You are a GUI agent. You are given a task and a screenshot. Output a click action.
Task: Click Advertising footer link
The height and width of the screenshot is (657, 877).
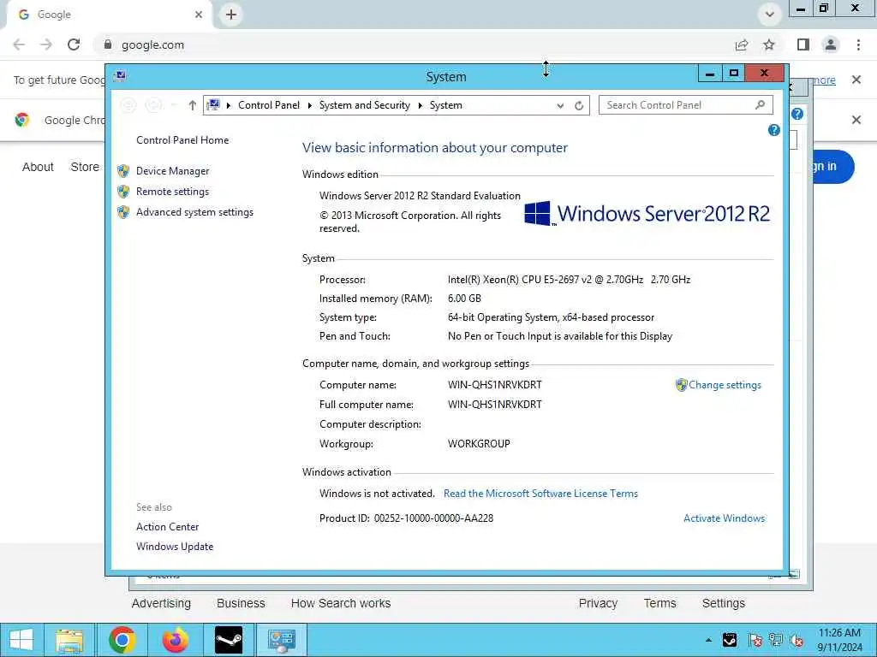pos(161,603)
